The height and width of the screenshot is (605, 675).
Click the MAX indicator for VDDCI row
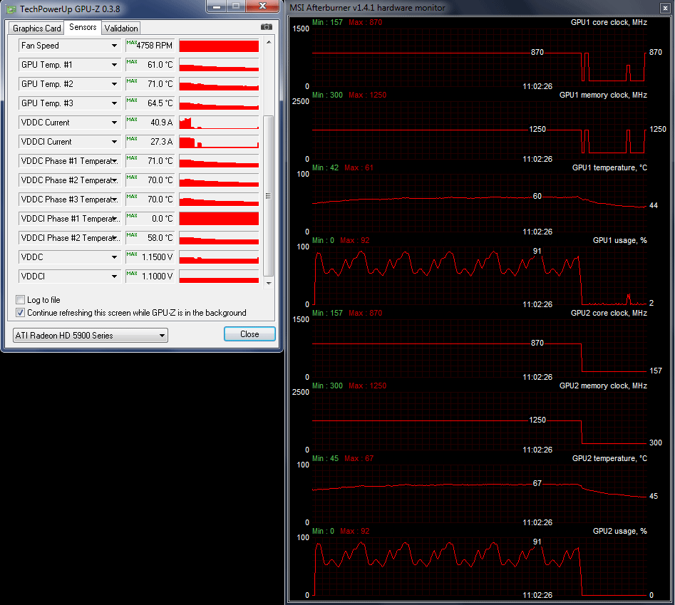[131, 274]
